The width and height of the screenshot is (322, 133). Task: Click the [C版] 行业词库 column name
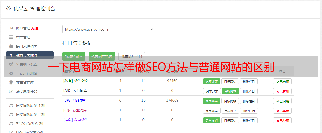tap(75, 110)
